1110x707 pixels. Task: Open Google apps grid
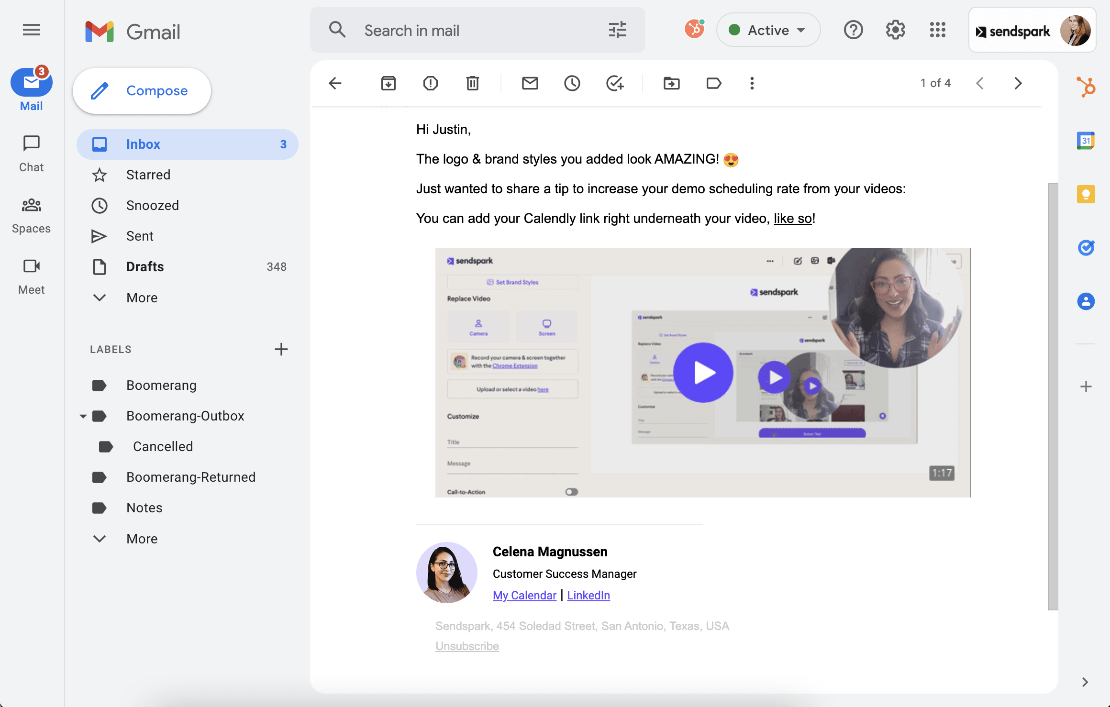(x=938, y=30)
